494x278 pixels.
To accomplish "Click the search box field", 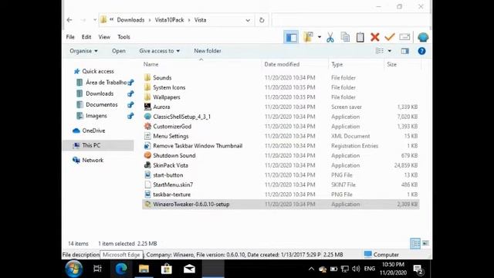I will pyautogui.click(x=350, y=20).
